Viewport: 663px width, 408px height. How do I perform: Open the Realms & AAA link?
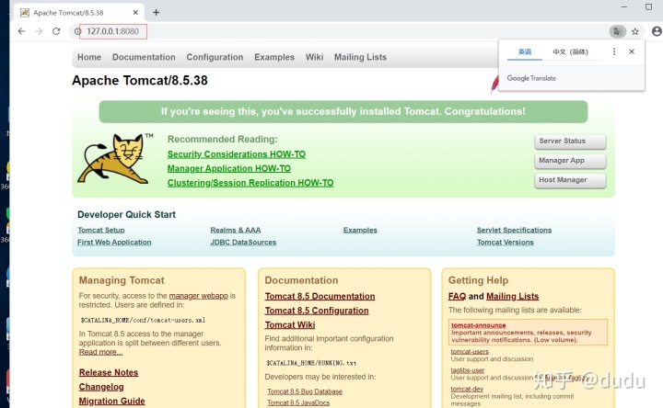[236, 230]
